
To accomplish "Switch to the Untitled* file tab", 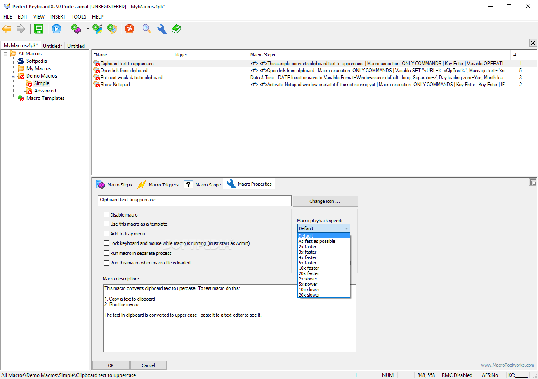I will [x=53, y=46].
